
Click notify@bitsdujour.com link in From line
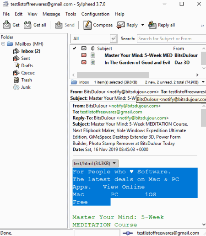coord(135,106)
